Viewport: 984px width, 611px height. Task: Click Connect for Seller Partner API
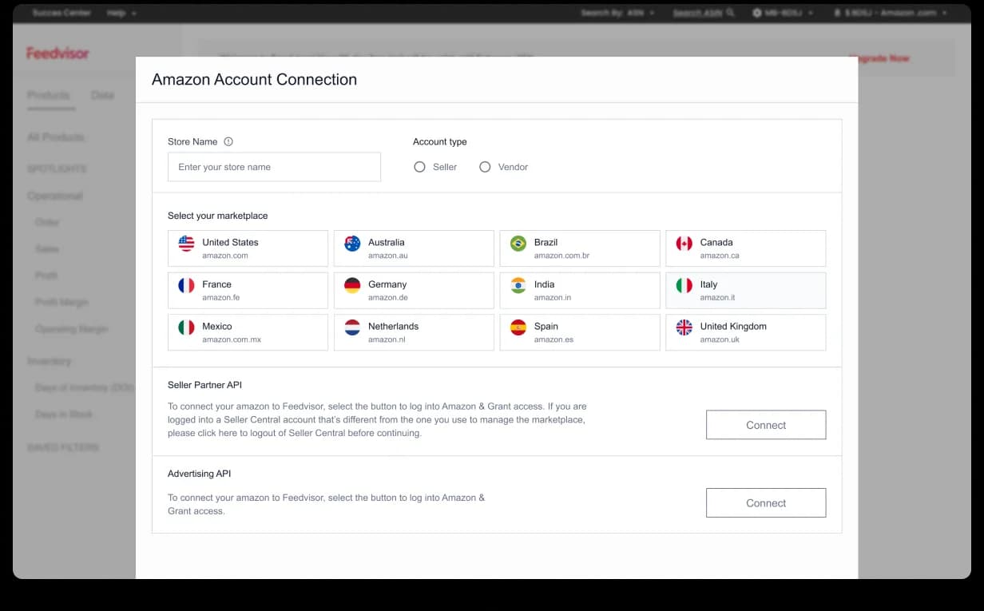(x=766, y=425)
